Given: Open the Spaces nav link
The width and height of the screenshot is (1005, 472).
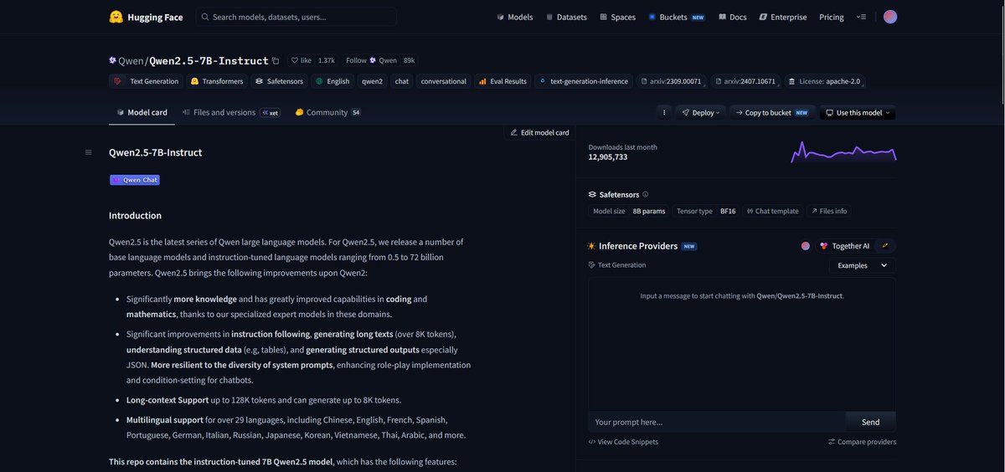Looking at the screenshot, I should tap(617, 17).
